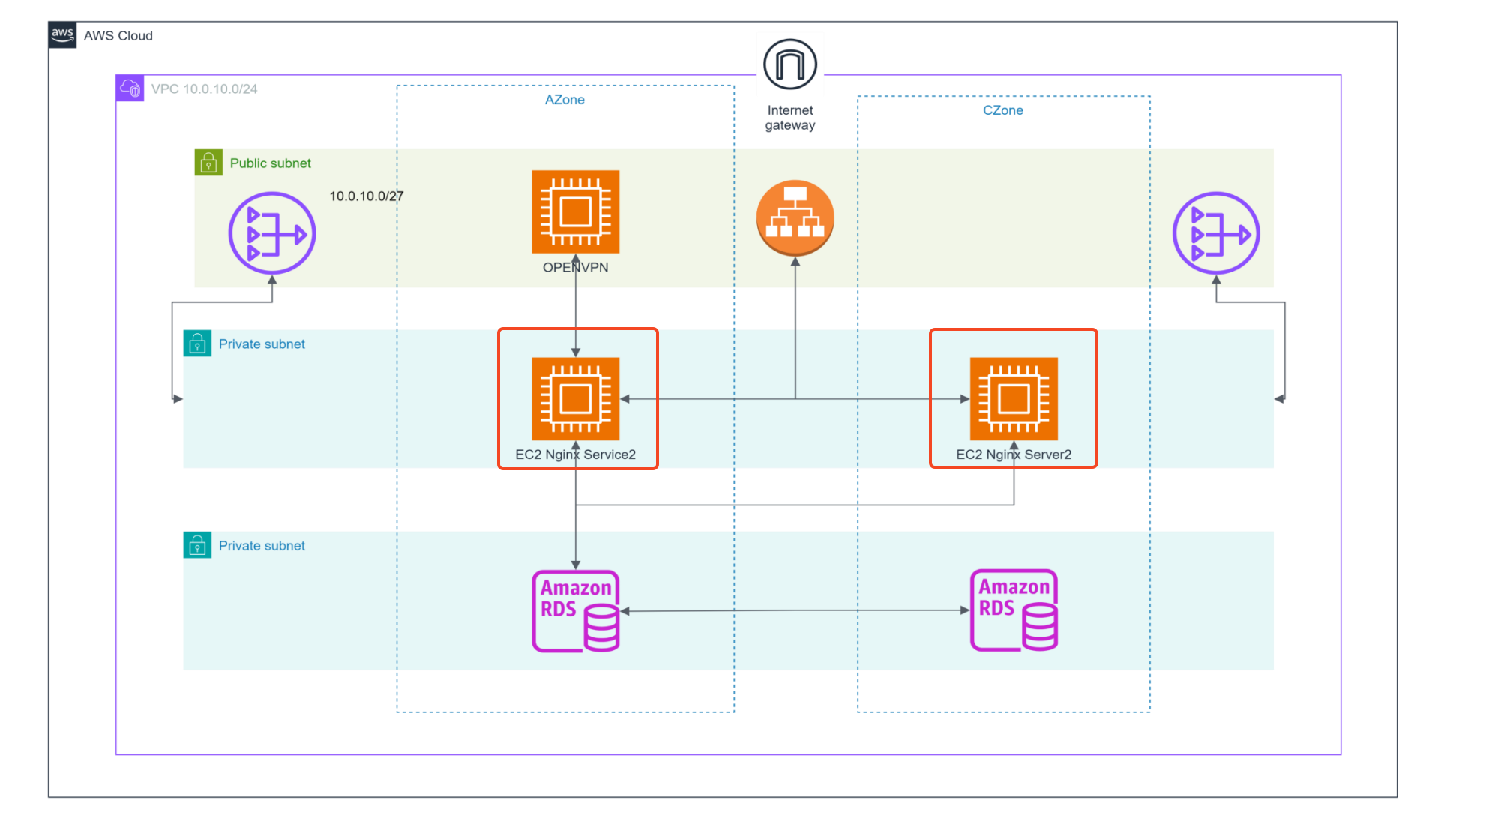
Task: Select the OPENVPN EC2 instance icon
Action: [575, 211]
